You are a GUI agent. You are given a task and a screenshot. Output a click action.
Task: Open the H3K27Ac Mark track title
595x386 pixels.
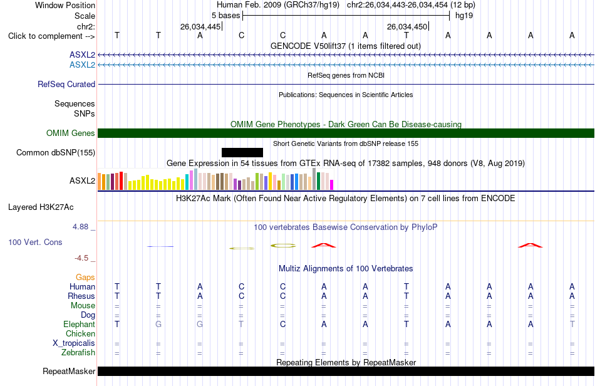pyautogui.click(x=346, y=198)
